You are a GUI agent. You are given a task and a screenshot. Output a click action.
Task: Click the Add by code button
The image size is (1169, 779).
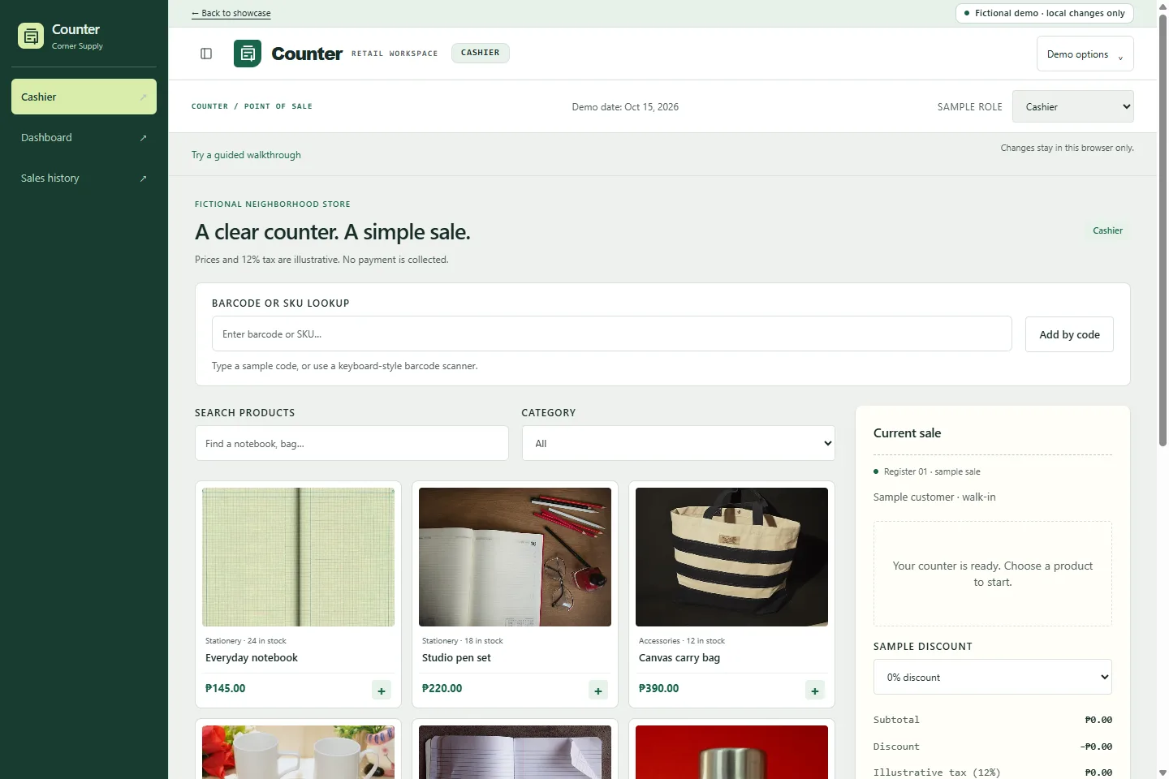pyautogui.click(x=1069, y=334)
